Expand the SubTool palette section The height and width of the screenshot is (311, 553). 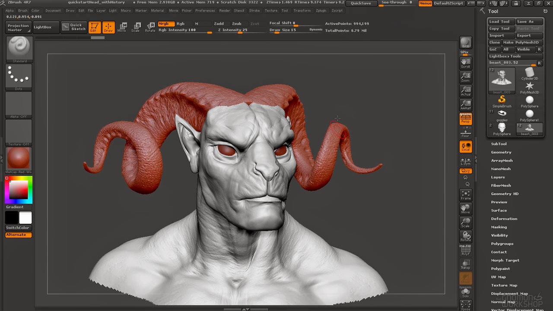(499, 144)
